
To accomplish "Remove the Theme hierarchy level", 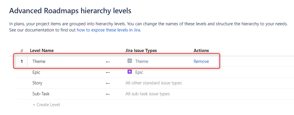I will pyautogui.click(x=201, y=61).
